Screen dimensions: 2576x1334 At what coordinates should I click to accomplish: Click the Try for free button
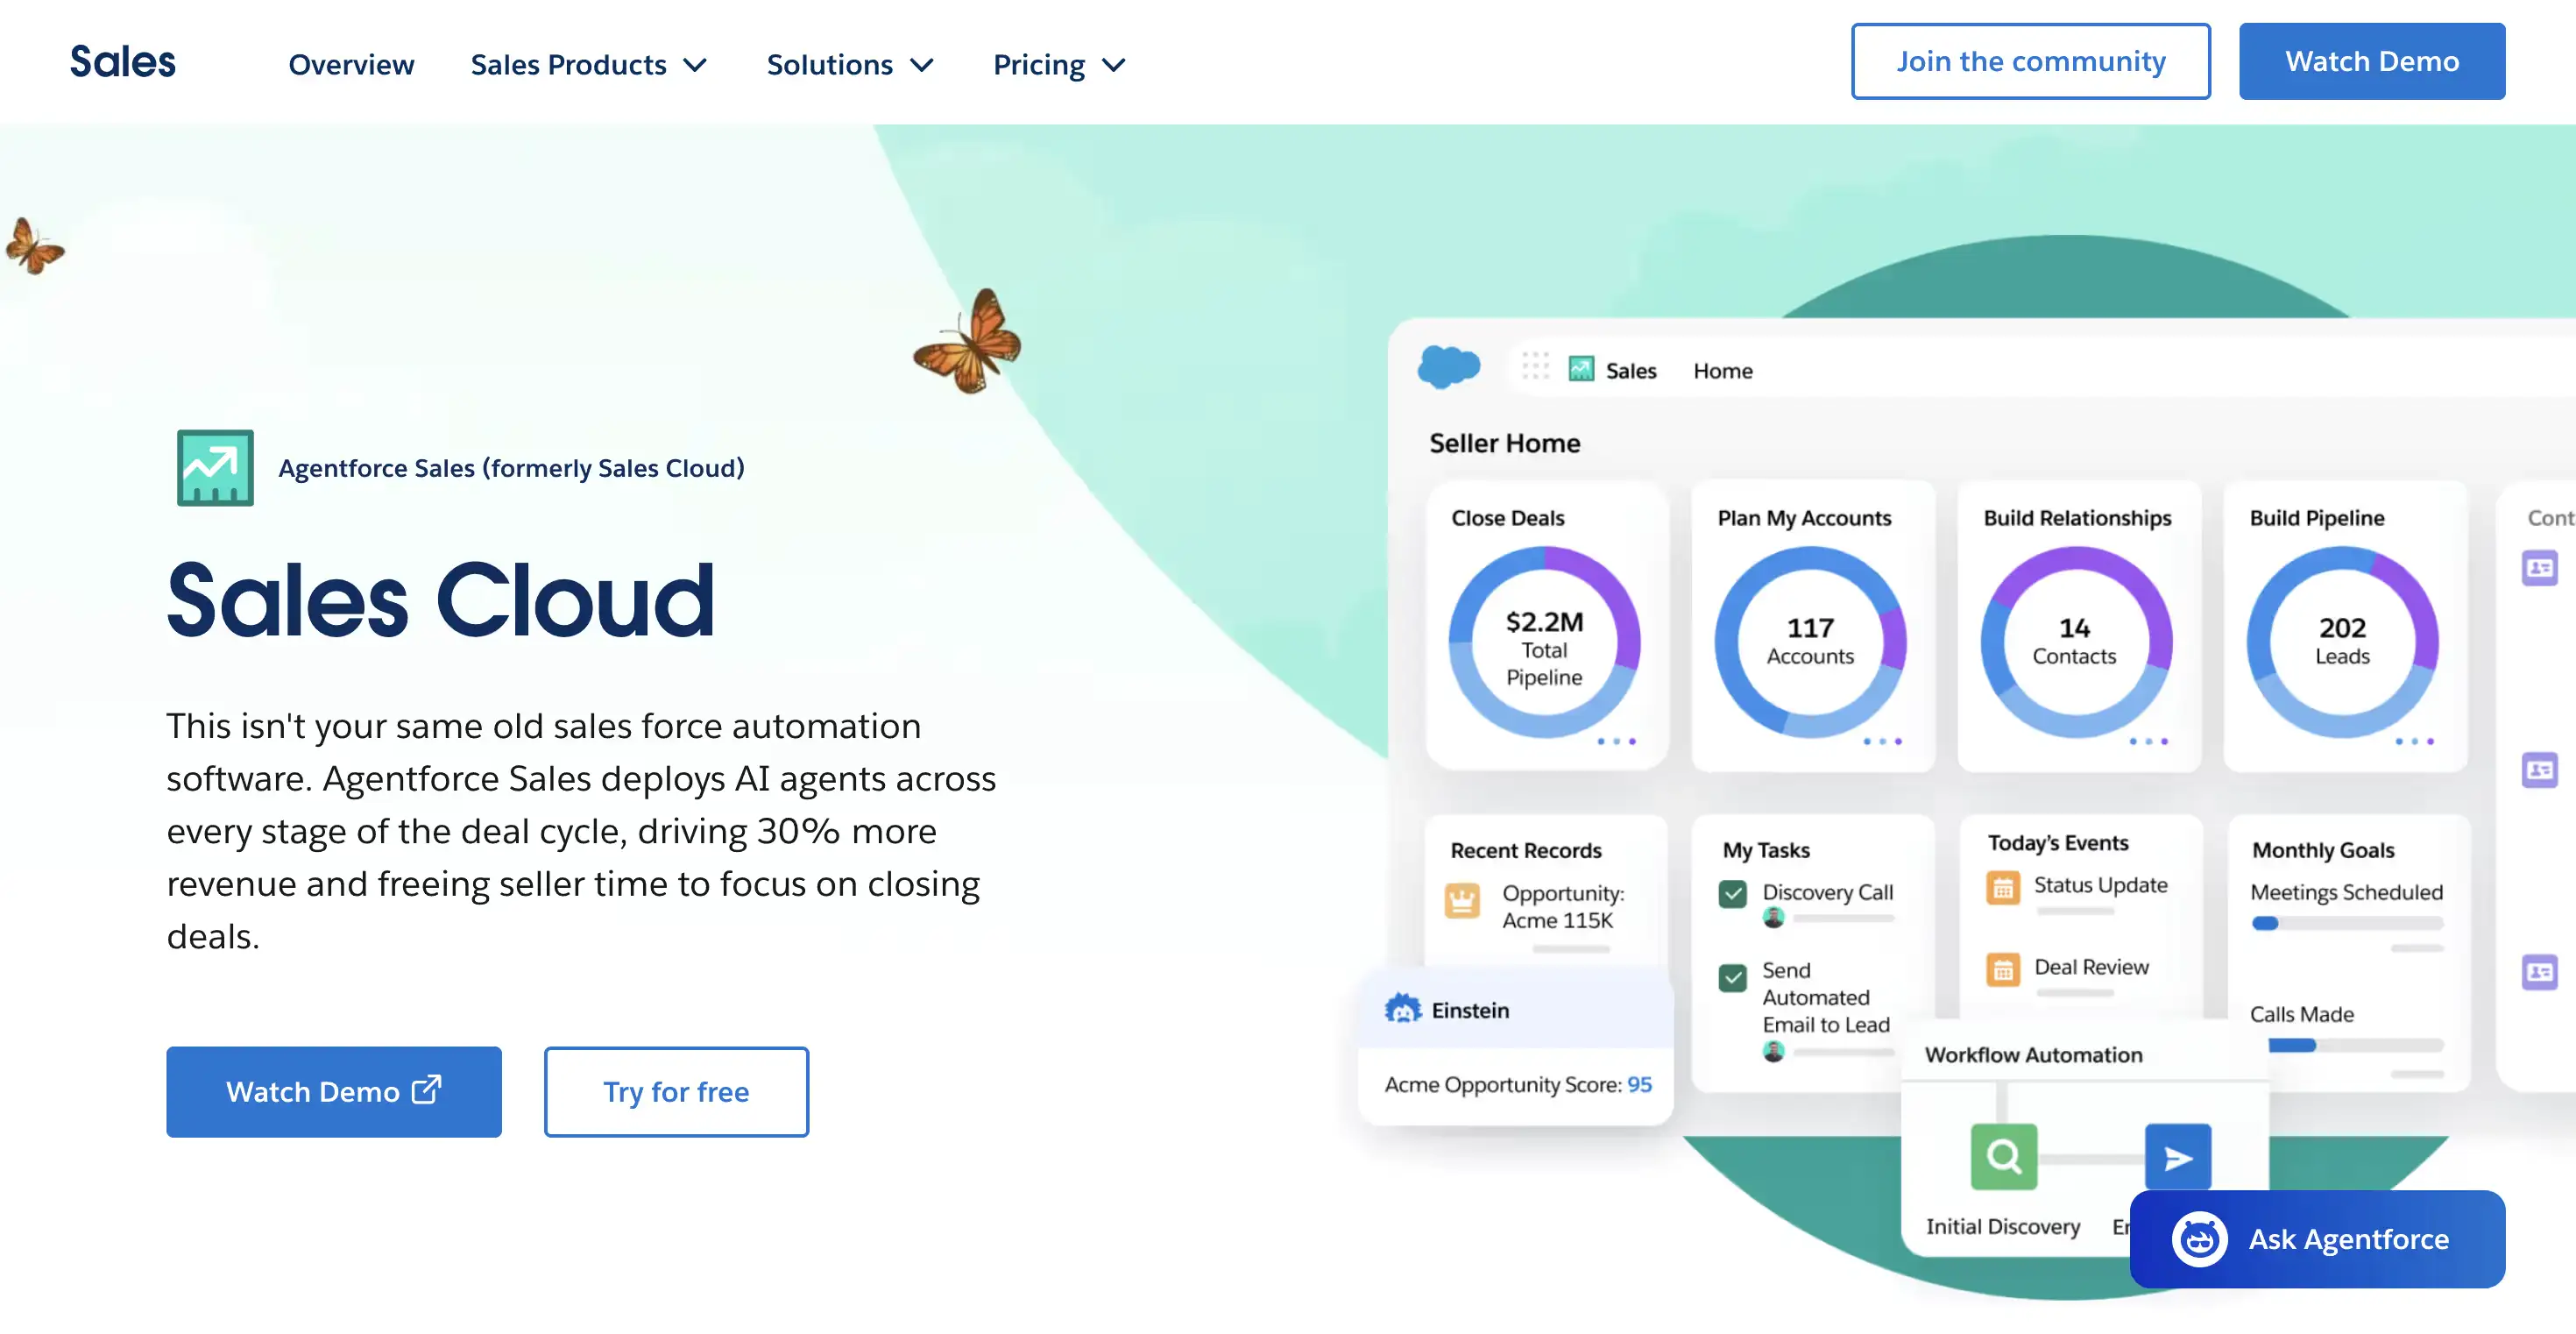676,1092
